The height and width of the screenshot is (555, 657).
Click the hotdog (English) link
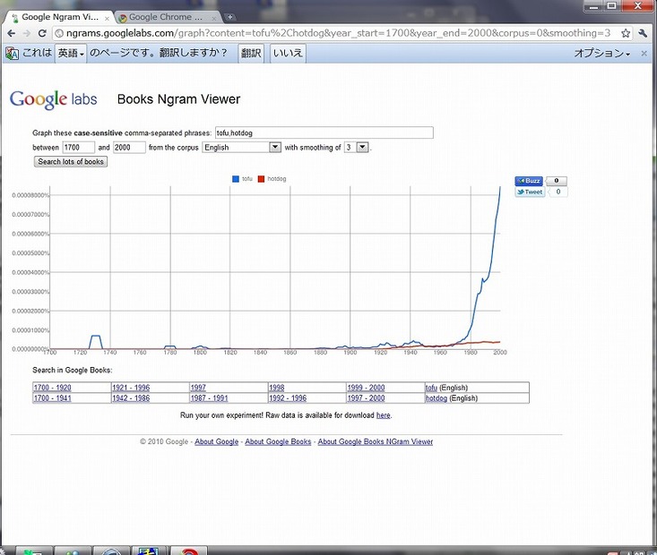(x=437, y=398)
